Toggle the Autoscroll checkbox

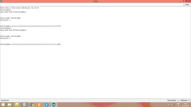tap(2, 100)
